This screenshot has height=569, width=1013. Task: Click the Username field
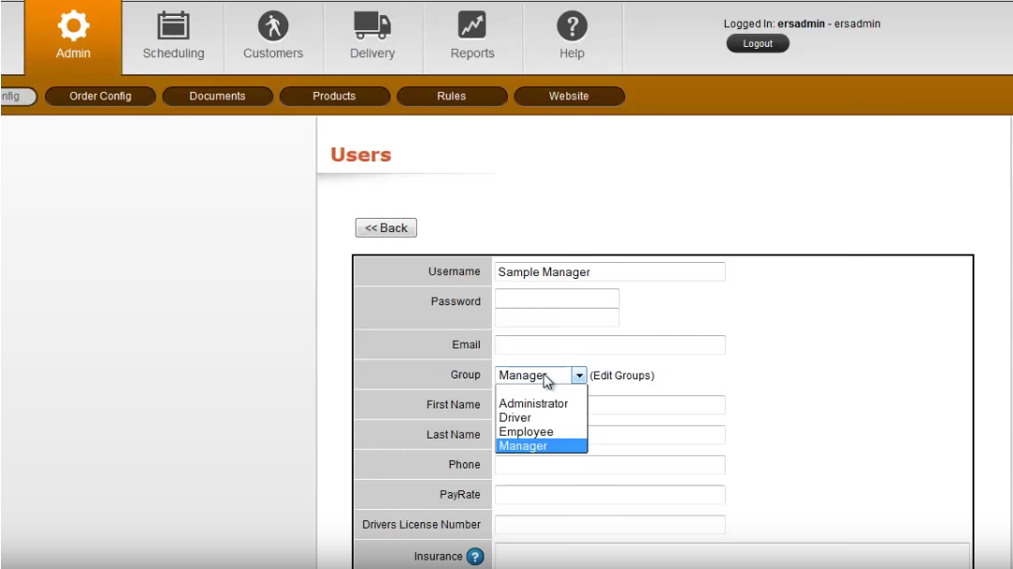[x=609, y=272]
